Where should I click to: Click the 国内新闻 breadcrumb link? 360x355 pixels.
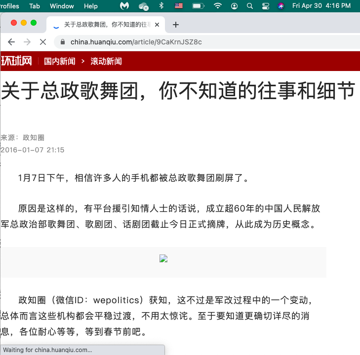pyautogui.click(x=60, y=61)
